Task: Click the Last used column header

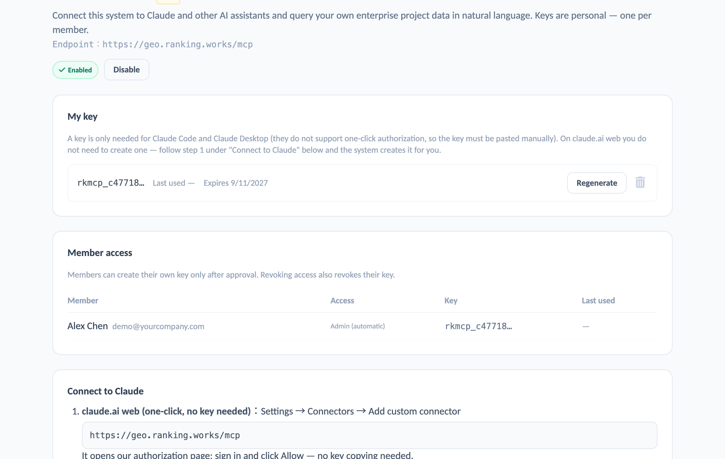Action: click(598, 301)
